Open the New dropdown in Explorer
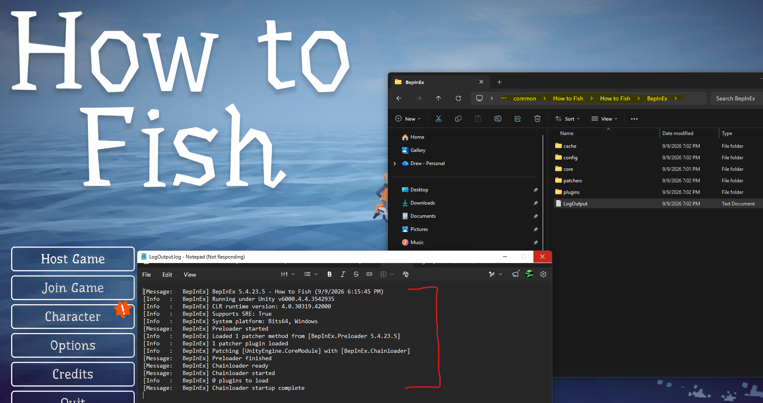 pyautogui.click(x=408, y=119)
